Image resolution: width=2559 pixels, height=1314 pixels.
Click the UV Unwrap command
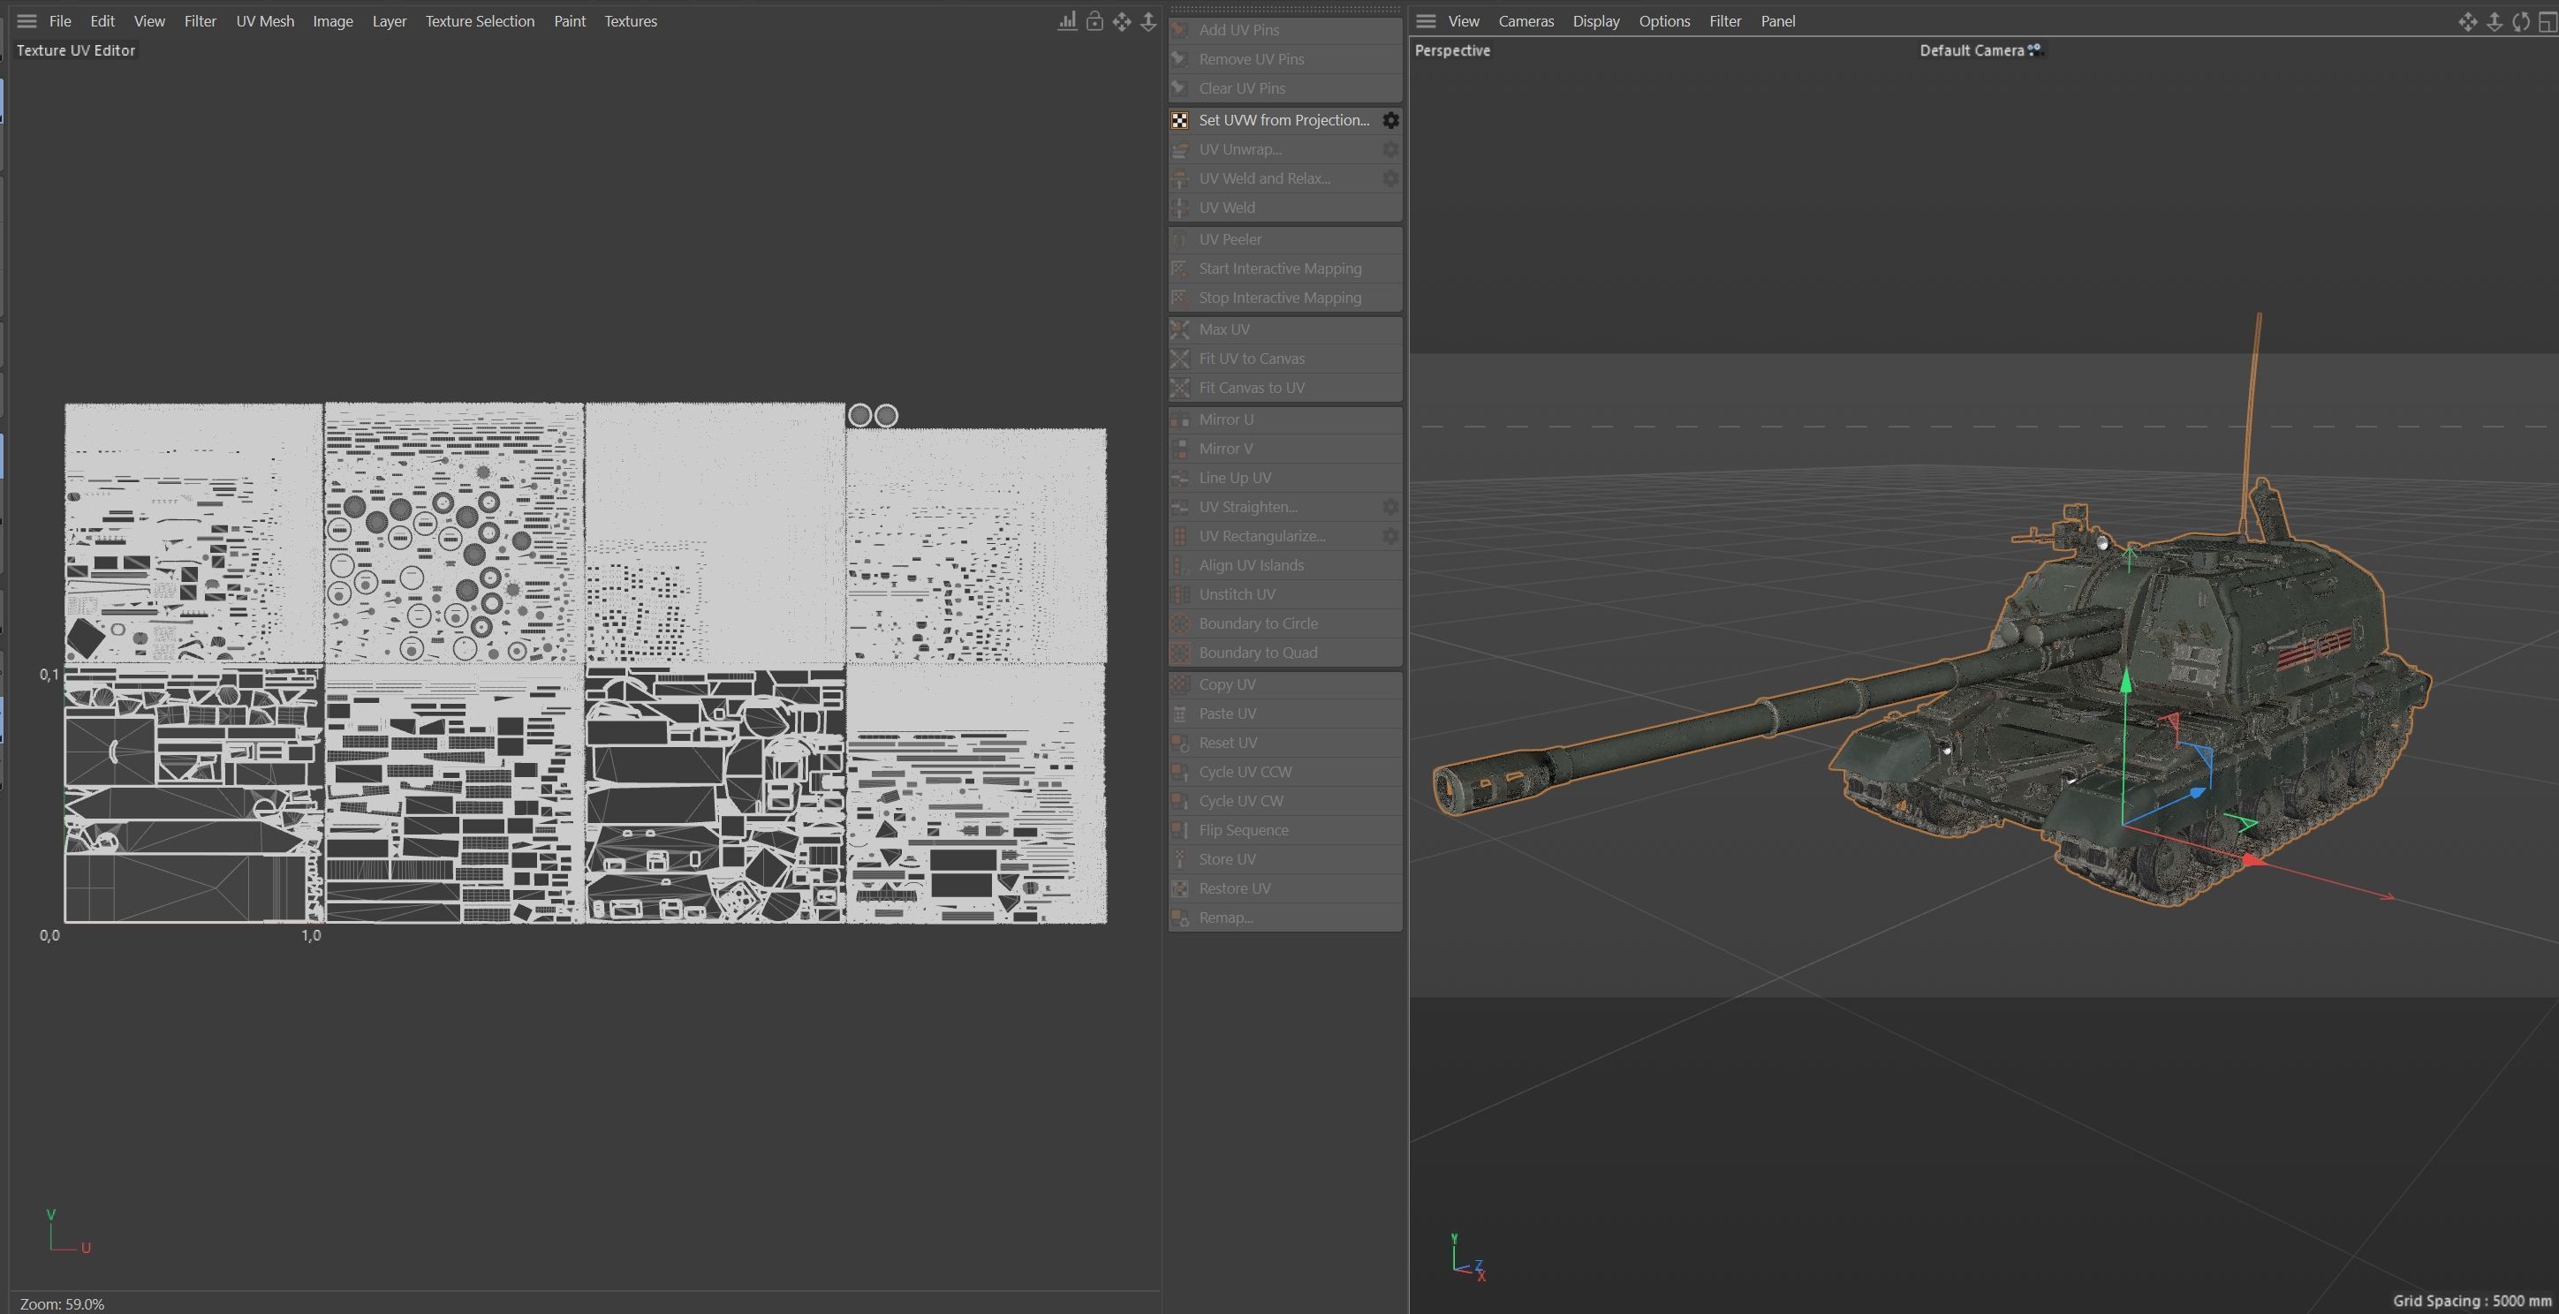[1238, 149]
